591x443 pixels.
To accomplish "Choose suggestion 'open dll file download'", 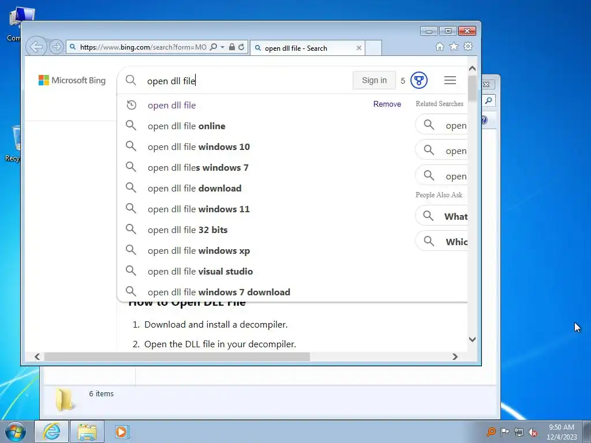I will pos(194,189).
